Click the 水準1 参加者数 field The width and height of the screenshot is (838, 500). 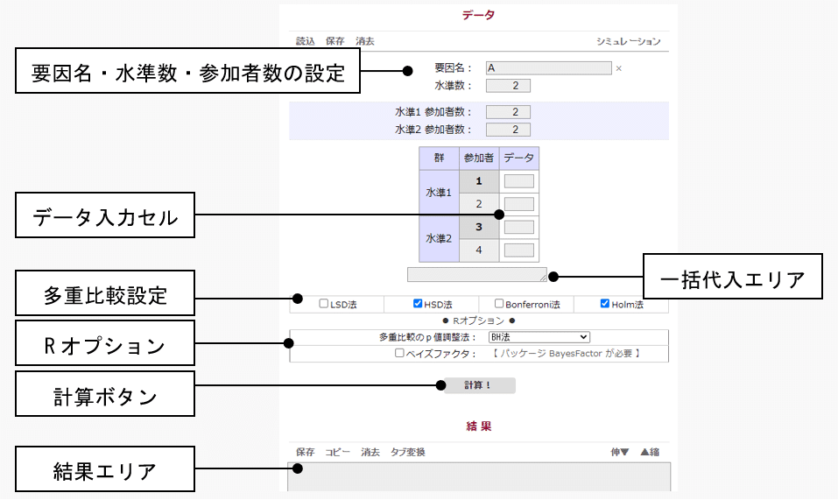pyautogui.click(x=508, y=111)
